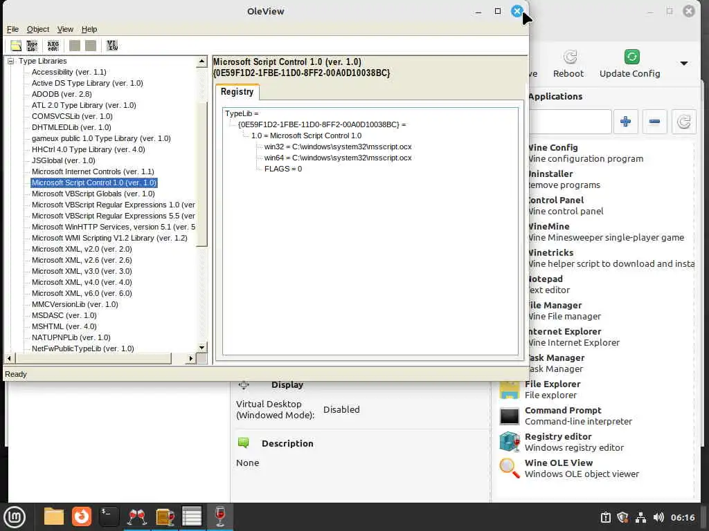Select HHCtrl 4.0 Type Library

tap(88, 149)
